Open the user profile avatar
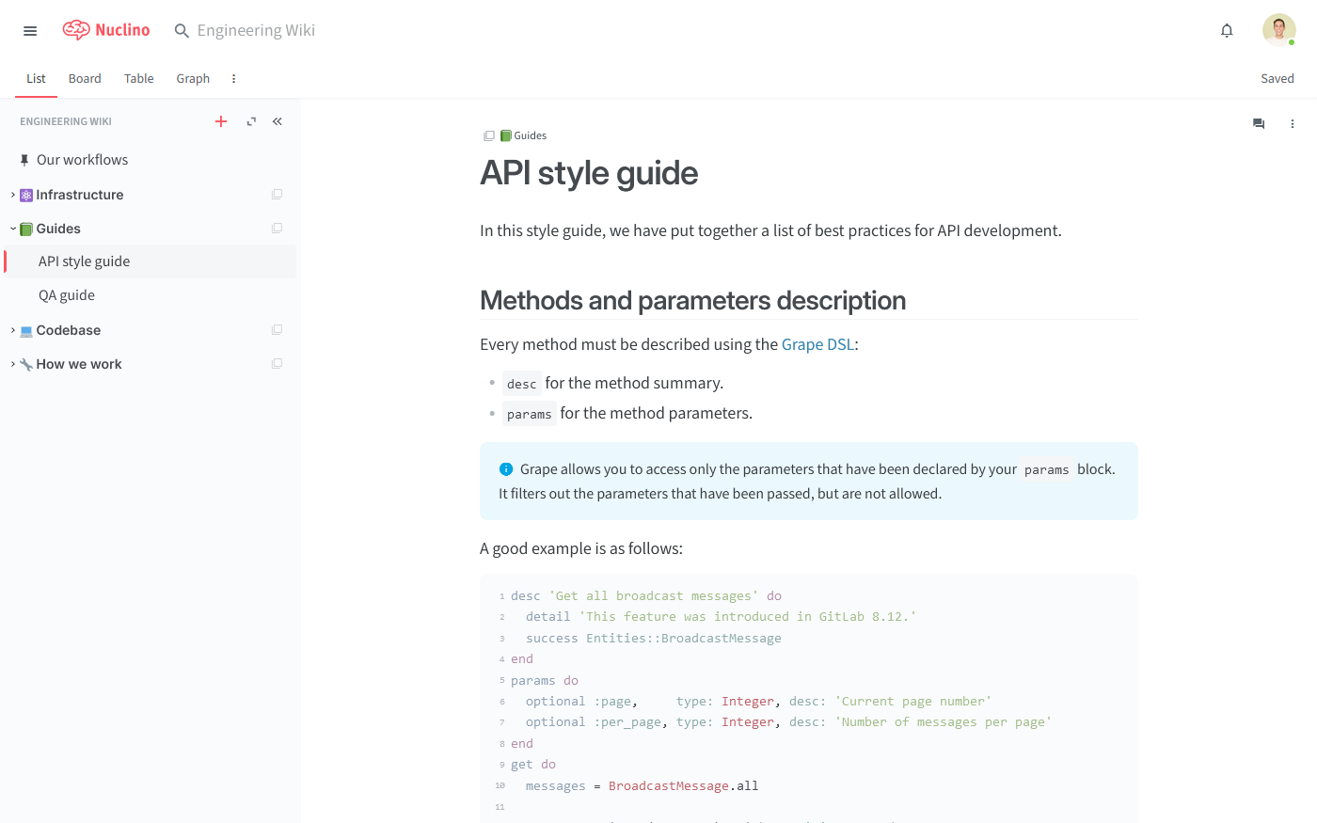The image size is (1317, 823). tap(1278, 30)
